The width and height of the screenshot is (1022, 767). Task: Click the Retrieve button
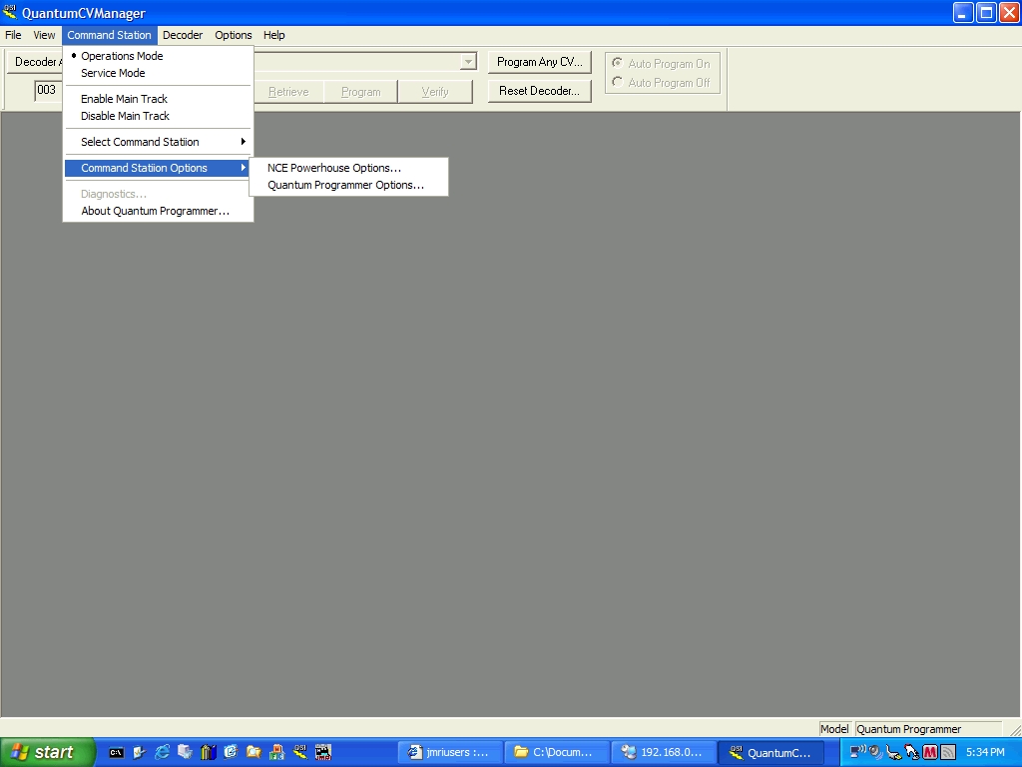pyautogui.click(x=288, y=92)
